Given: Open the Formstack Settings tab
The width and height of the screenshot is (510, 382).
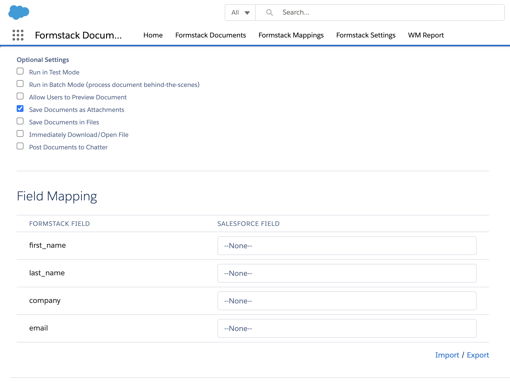Looking at the screenshot, I should point(366,35).
